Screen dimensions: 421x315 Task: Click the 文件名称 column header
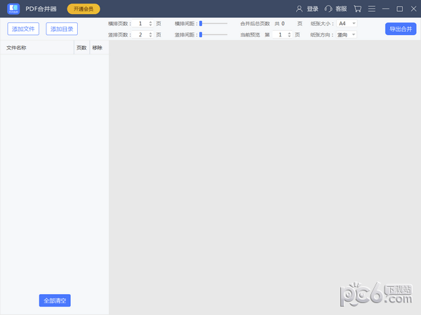click(x=37, y=48)
